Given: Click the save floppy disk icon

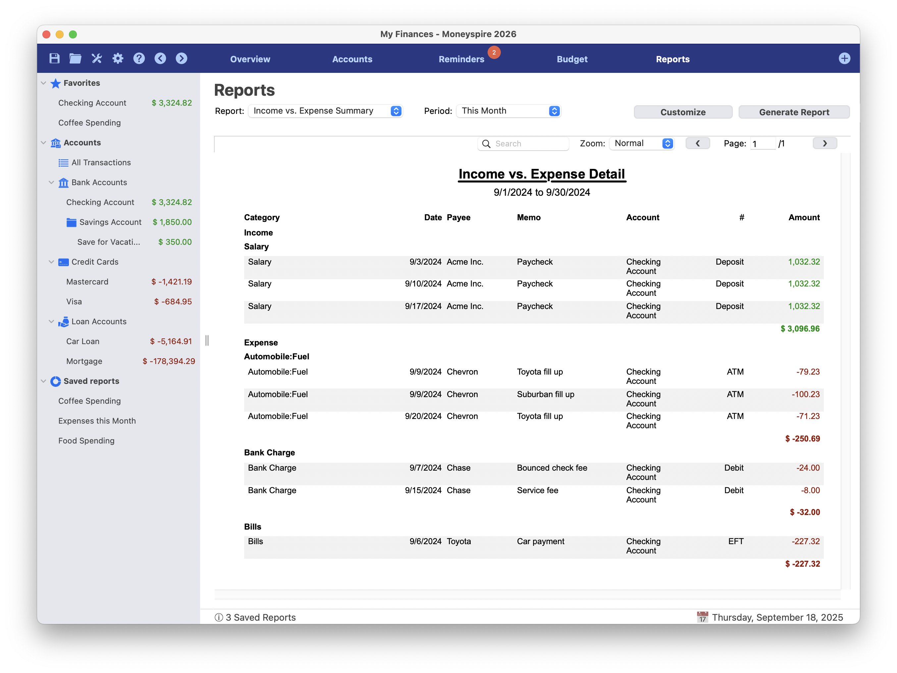Looking at the screenshot, I should [x=54, y=58].
